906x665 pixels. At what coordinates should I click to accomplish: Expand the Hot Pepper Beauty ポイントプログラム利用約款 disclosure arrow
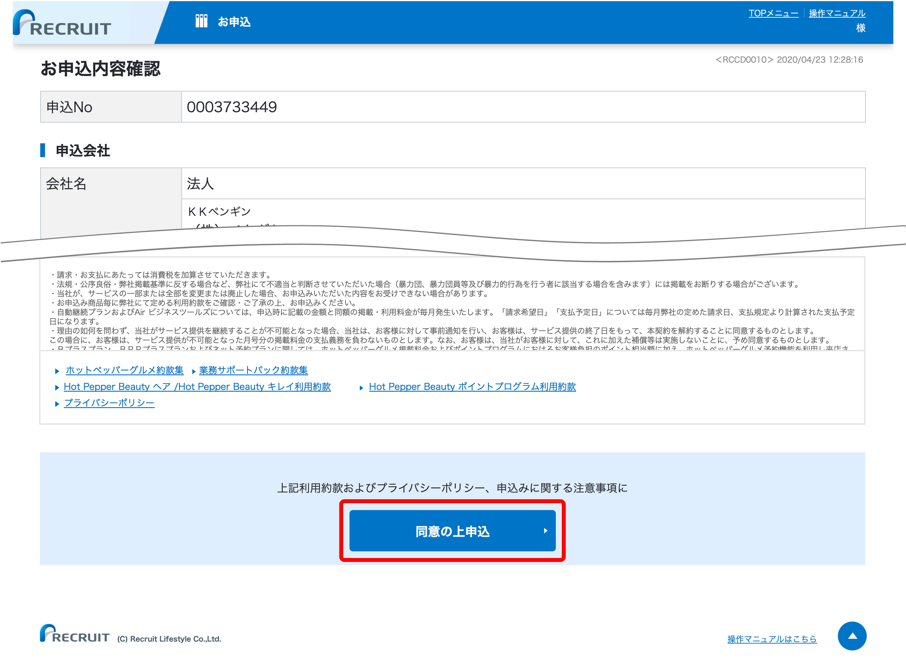361,387
